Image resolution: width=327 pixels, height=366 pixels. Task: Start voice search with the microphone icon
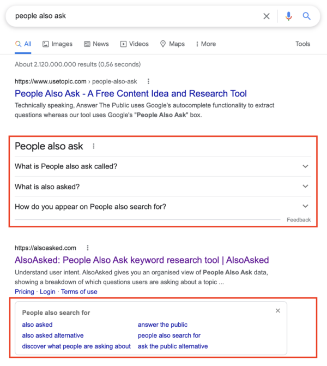[288, 16]
